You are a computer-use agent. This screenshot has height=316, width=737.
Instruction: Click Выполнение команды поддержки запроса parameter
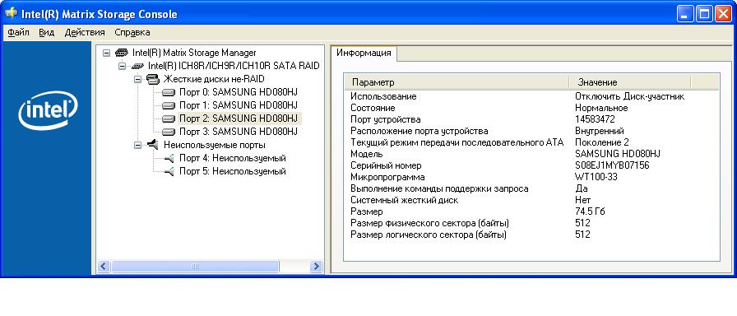tap(439, 188)
